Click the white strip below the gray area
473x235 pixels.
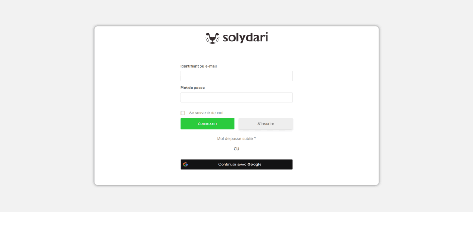pyautogui.click(x=236, y=223)
